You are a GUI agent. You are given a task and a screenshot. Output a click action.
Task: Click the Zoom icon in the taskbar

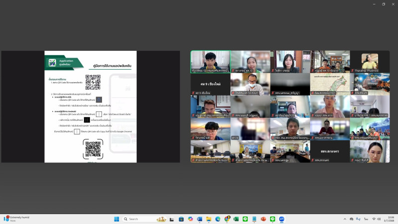point(282,219)
